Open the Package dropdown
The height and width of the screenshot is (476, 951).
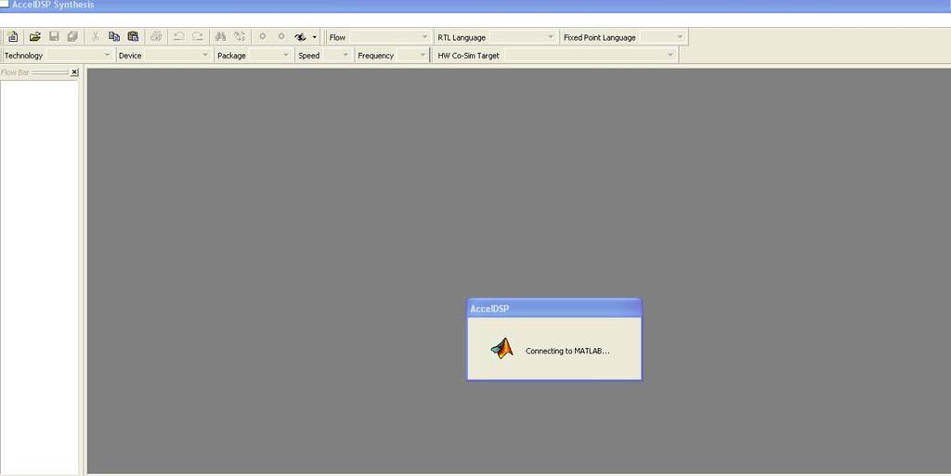click(270, 55)
